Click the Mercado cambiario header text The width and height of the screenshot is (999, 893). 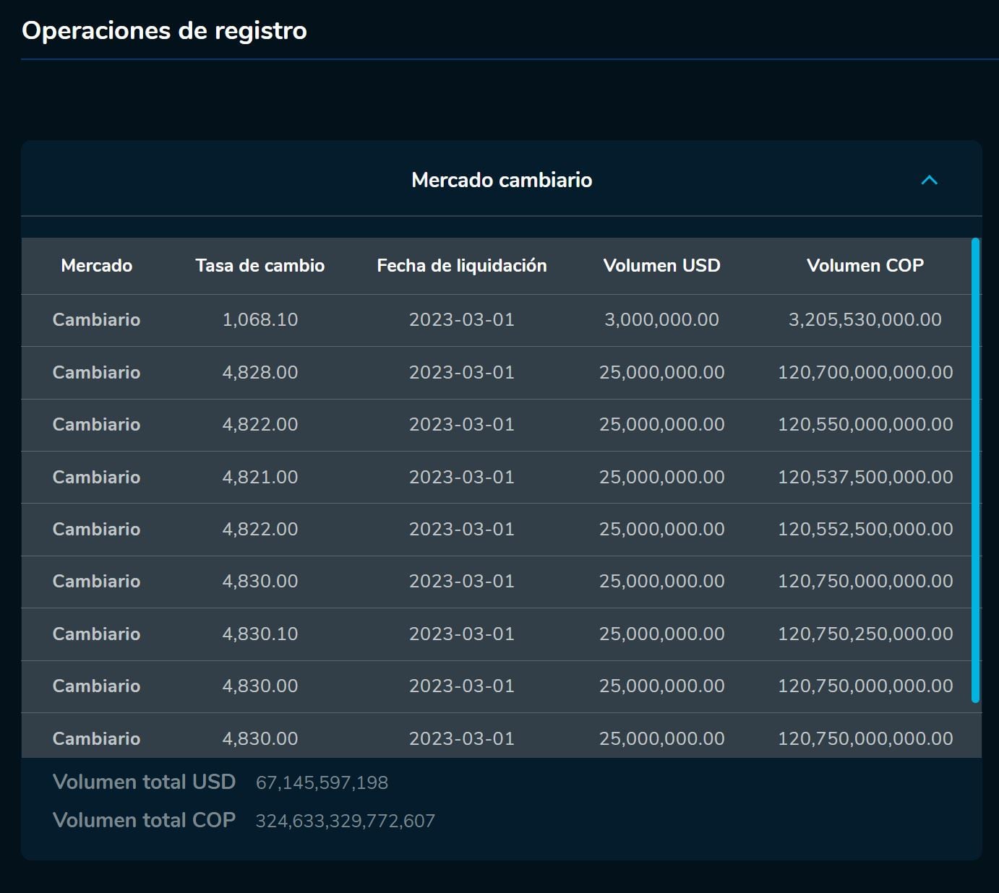point(502,181)
